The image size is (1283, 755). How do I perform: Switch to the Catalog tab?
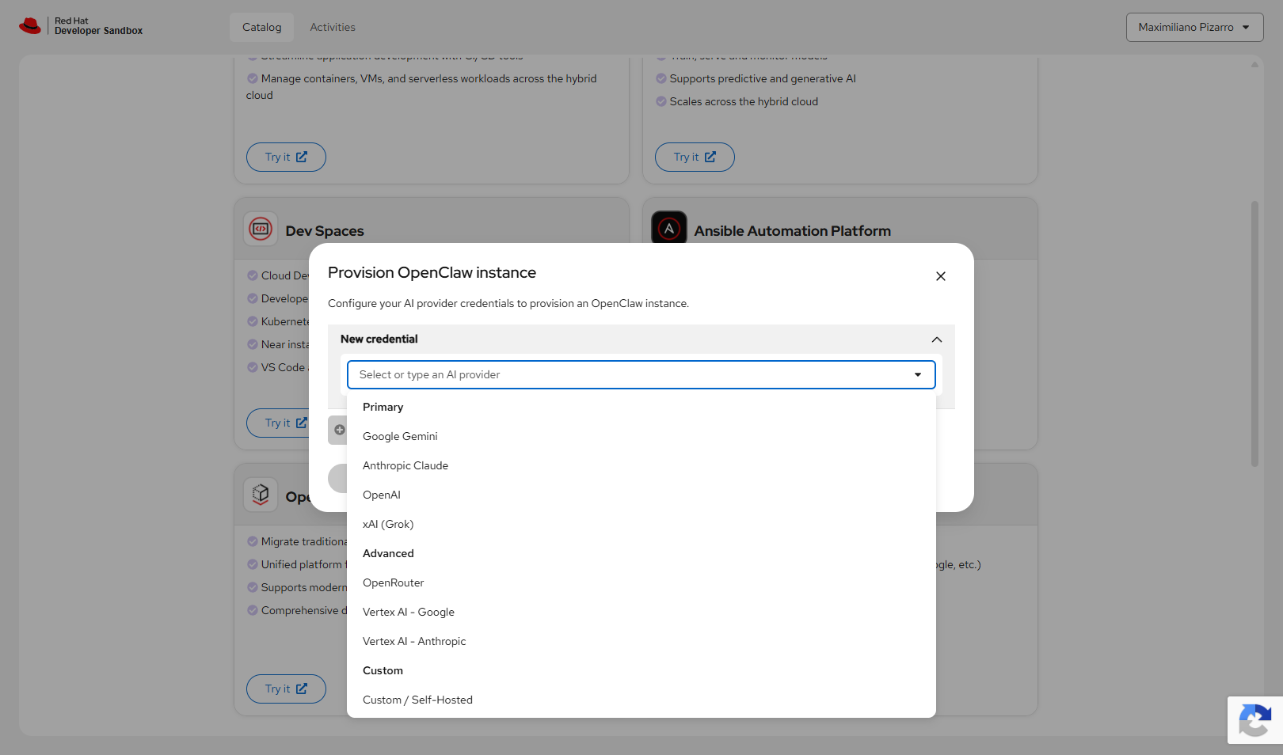click(x=262, y=27)
